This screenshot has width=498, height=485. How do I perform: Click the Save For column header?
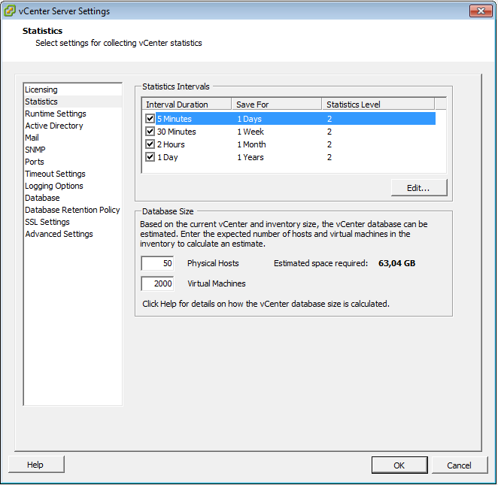tap(277, 105)
